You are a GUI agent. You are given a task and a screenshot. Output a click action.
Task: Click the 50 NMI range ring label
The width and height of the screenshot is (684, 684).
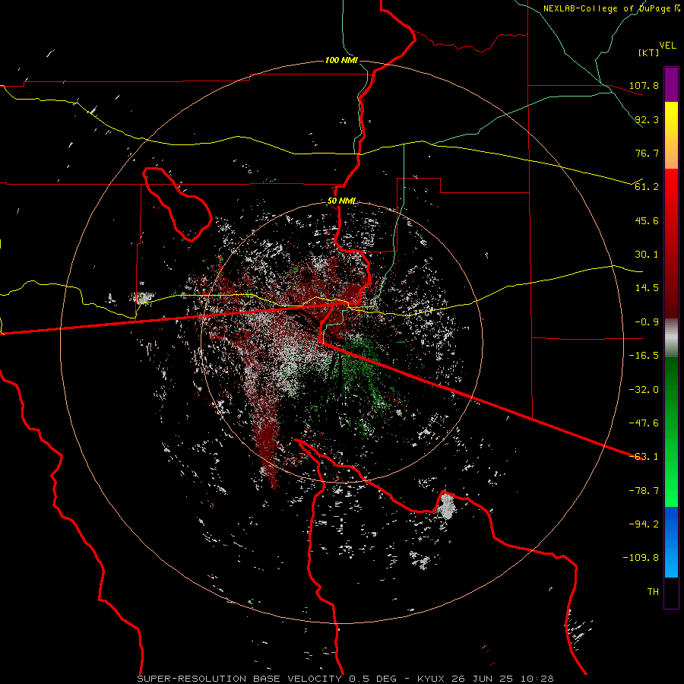pos(341,201)
